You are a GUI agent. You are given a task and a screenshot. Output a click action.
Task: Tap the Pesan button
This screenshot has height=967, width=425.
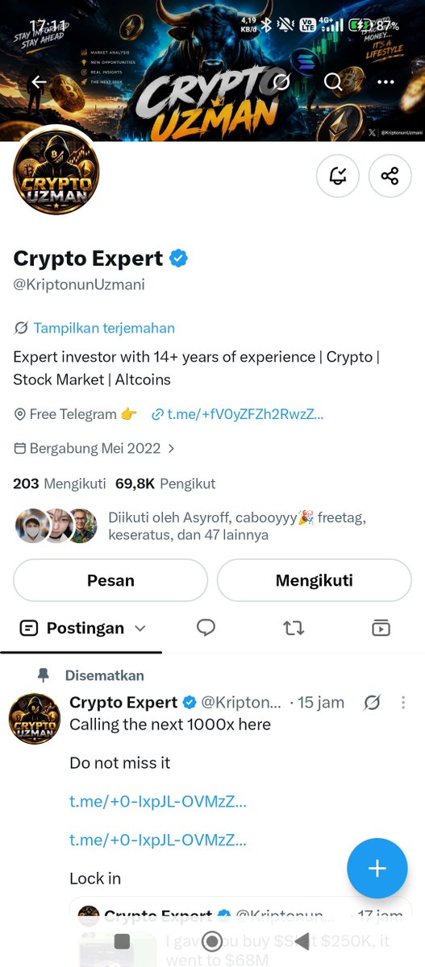110,580
